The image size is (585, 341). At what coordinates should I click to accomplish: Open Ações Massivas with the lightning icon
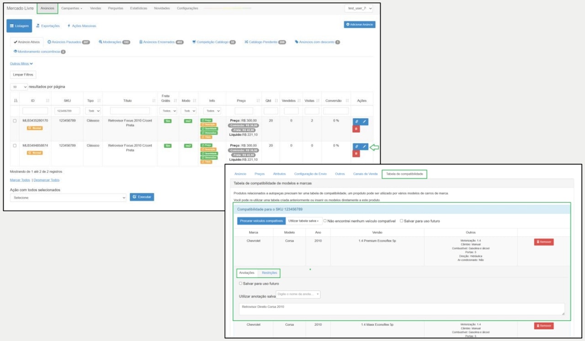tap(82, 26)
